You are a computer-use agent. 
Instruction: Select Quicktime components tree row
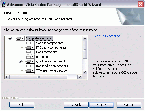[51, 61]
